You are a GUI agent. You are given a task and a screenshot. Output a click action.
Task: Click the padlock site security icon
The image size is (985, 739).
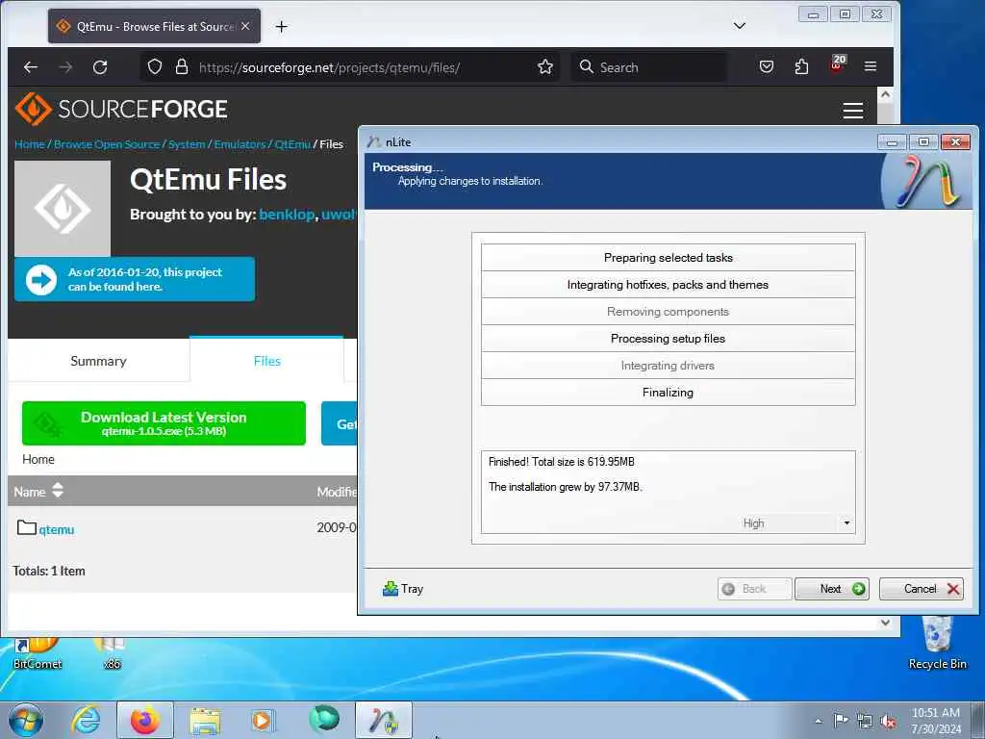coord(182,66)
